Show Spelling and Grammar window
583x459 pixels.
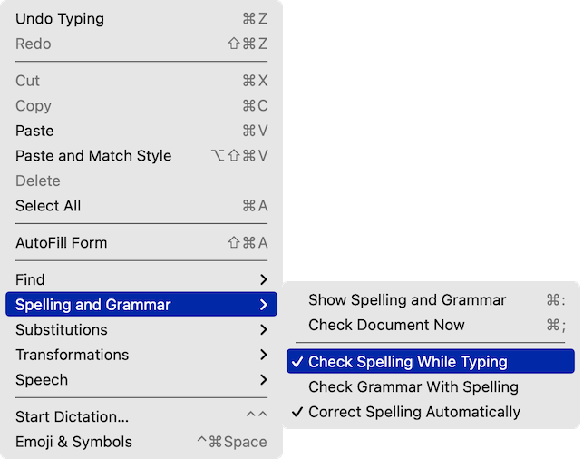coord(407,300)
